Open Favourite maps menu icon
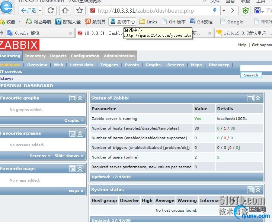 [x=73, y=169]
